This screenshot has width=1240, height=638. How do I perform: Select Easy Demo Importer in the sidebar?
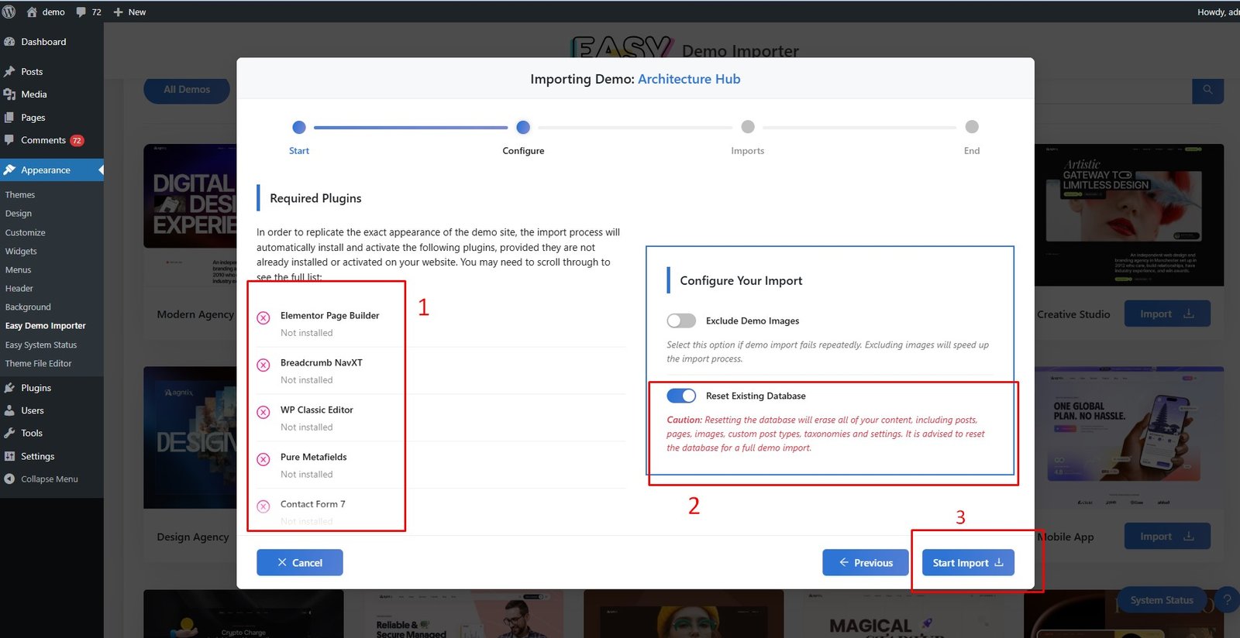45,326
